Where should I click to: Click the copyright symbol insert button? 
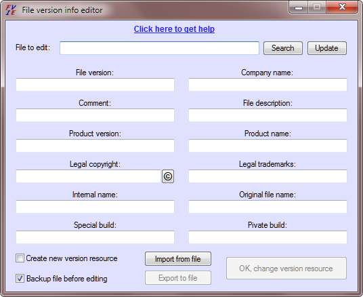[x=168, y=176]
